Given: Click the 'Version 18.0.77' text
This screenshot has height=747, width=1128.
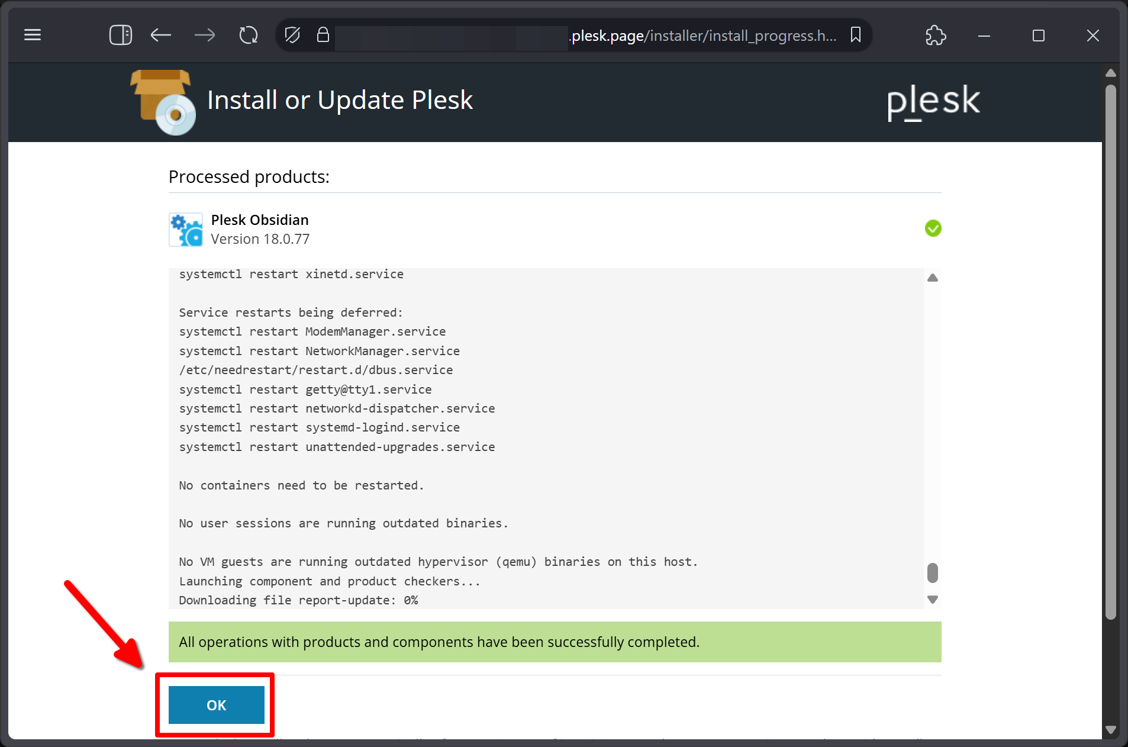Looking at the screenshot, I should point(260,239).
